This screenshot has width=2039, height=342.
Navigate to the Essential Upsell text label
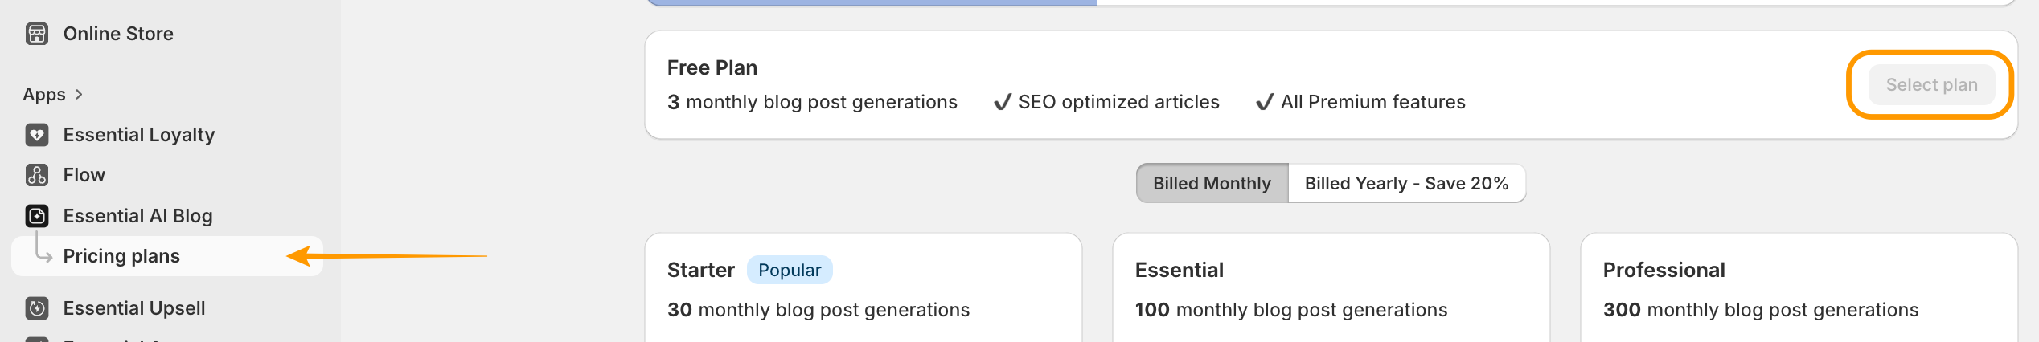(134, 308)
